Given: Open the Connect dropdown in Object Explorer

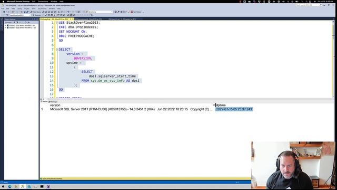Looking at the screenshot, I should point(8,22).
